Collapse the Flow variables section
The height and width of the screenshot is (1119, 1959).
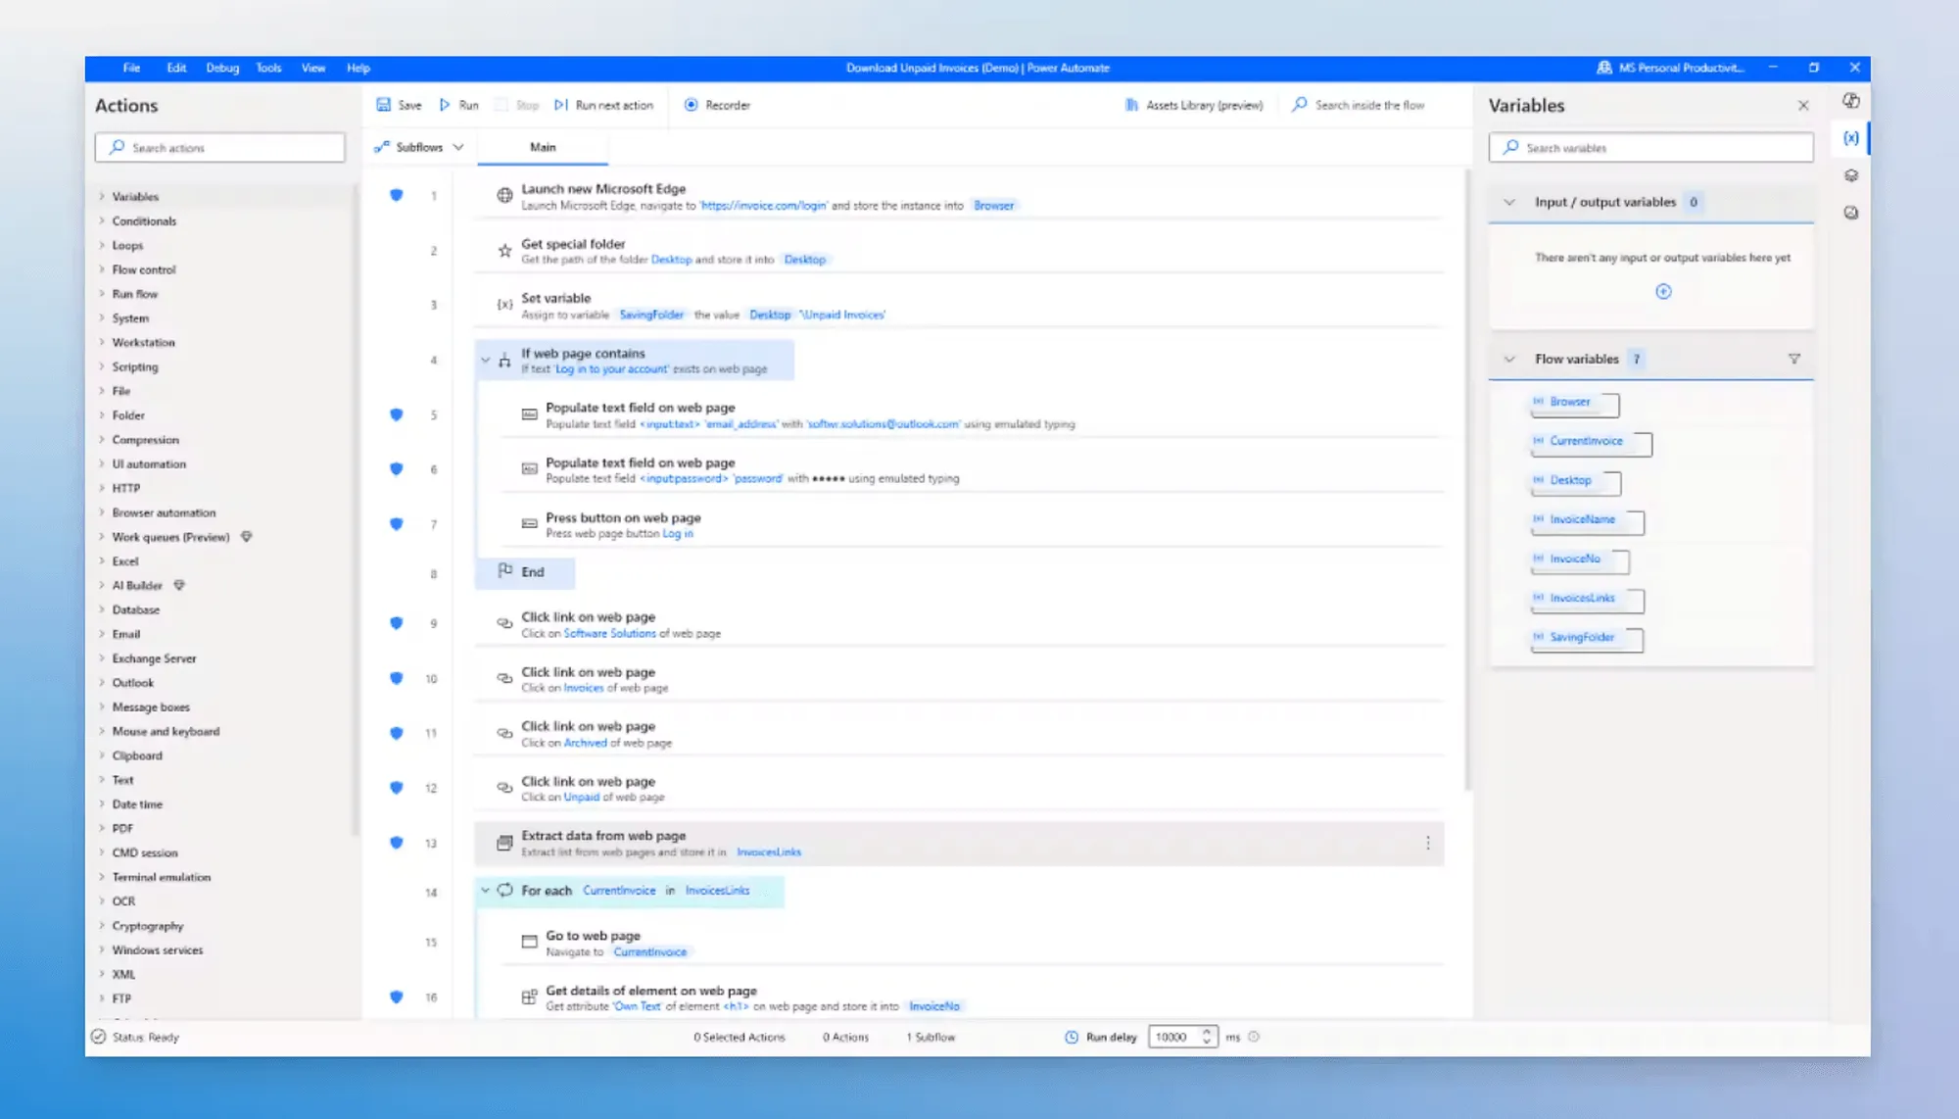[x=1509, y=359]
